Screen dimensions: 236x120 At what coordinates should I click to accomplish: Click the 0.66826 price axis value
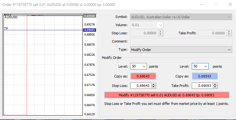click(x=89, y=95)
